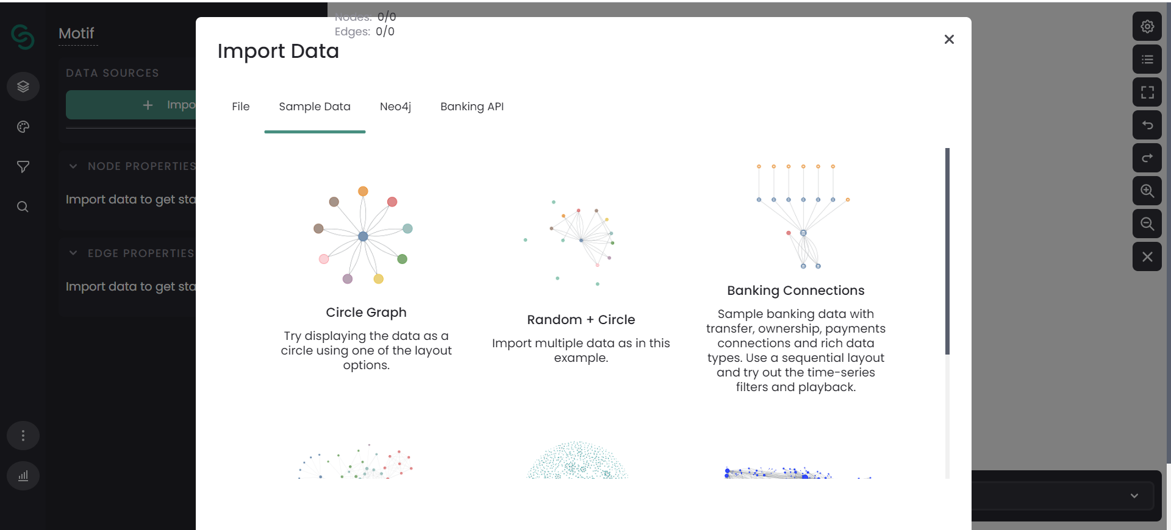Select the styles palette icon
Screen dimensions: 1171x530
click(23, 127)
